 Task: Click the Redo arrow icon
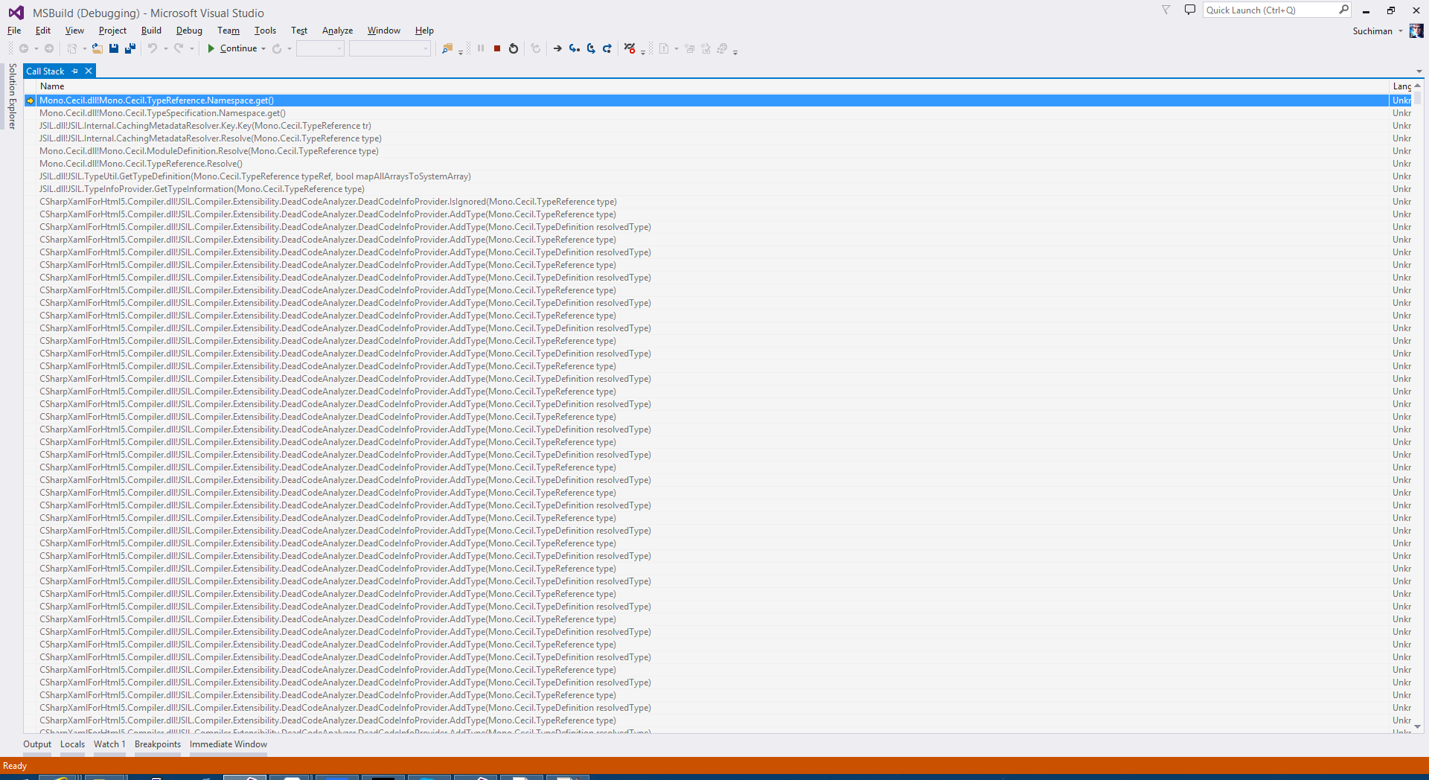[179, 48]
